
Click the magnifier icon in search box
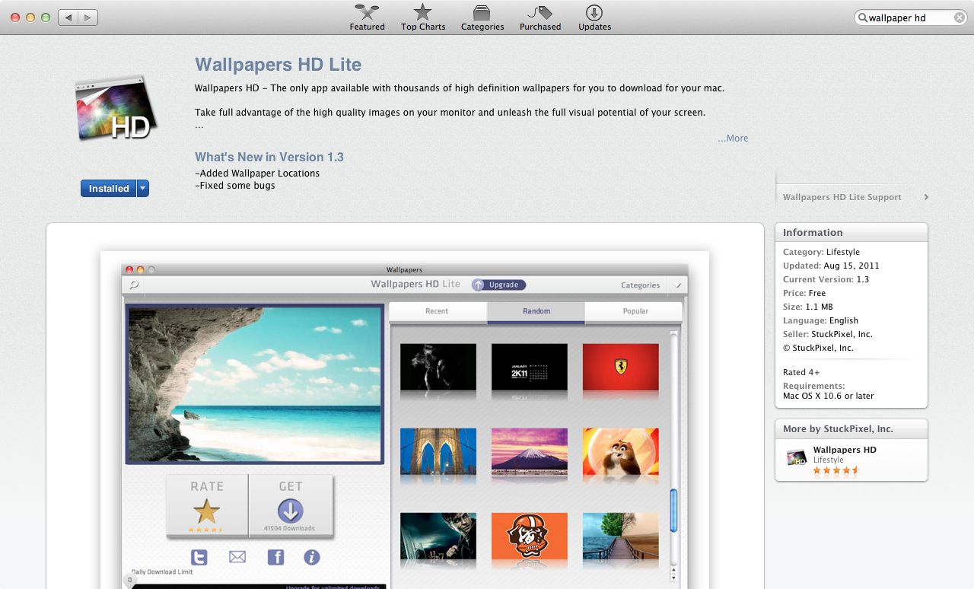pyautogui.click(x=863, y=18)
